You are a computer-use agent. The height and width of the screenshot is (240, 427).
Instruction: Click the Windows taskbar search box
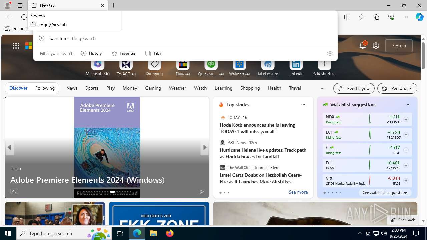pyautogui.click(x=64, y=233)
